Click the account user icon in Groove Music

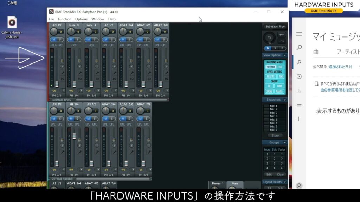(299, 186)
